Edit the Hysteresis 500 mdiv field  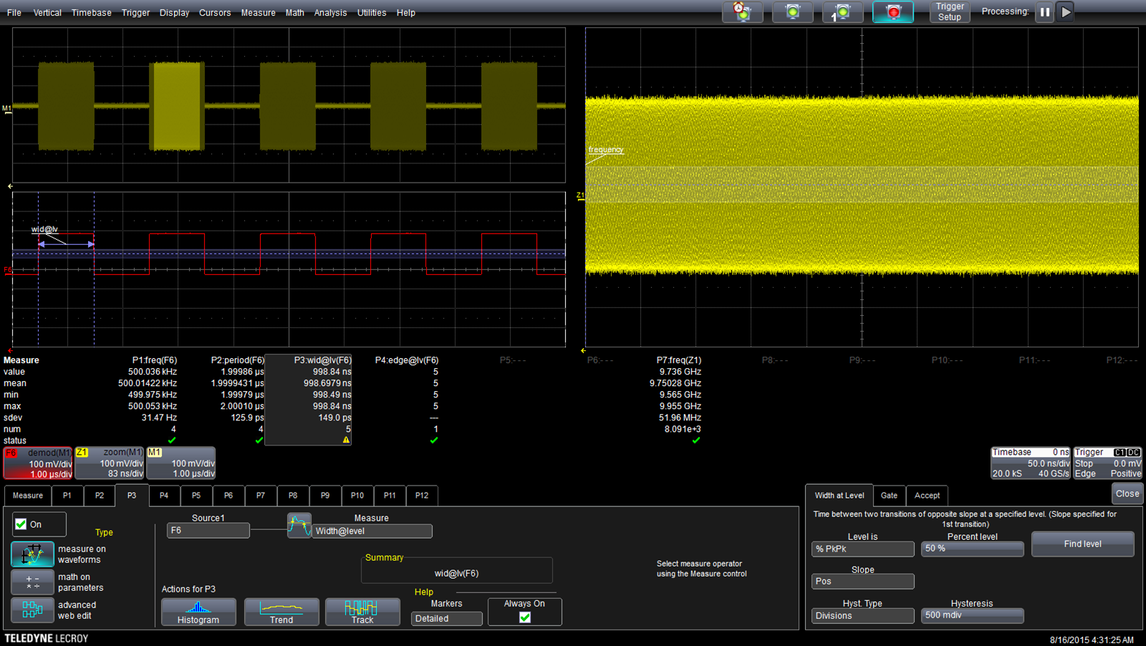[973, 615]
